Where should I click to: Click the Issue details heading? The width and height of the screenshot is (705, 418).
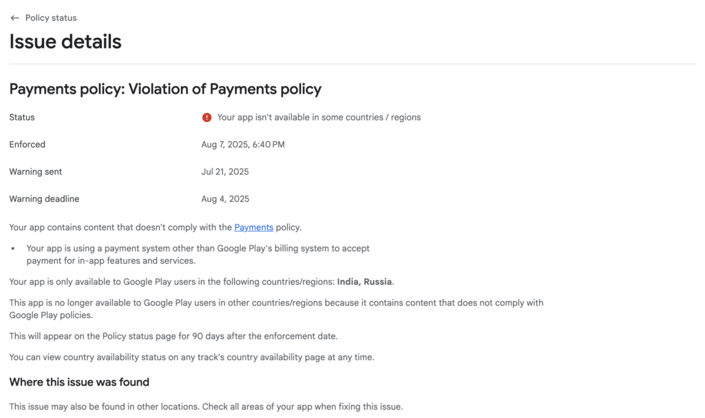click(x=65, y=42)
